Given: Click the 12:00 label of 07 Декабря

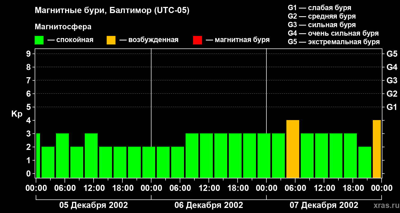Looking at the screenshot, I should (x=324, y=188).
